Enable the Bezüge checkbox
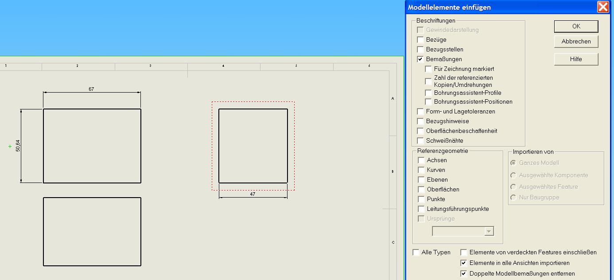This screenshot has width=614, height=280. (x=420, y=40)
